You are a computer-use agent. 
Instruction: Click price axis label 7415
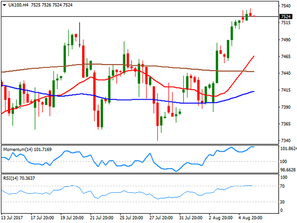click(286, 90)
